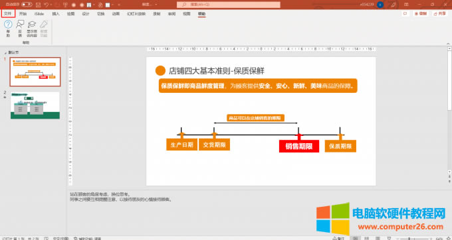Toggle the AutoSave switch
This screenshot has width=452, height=240.
point(27,5)
